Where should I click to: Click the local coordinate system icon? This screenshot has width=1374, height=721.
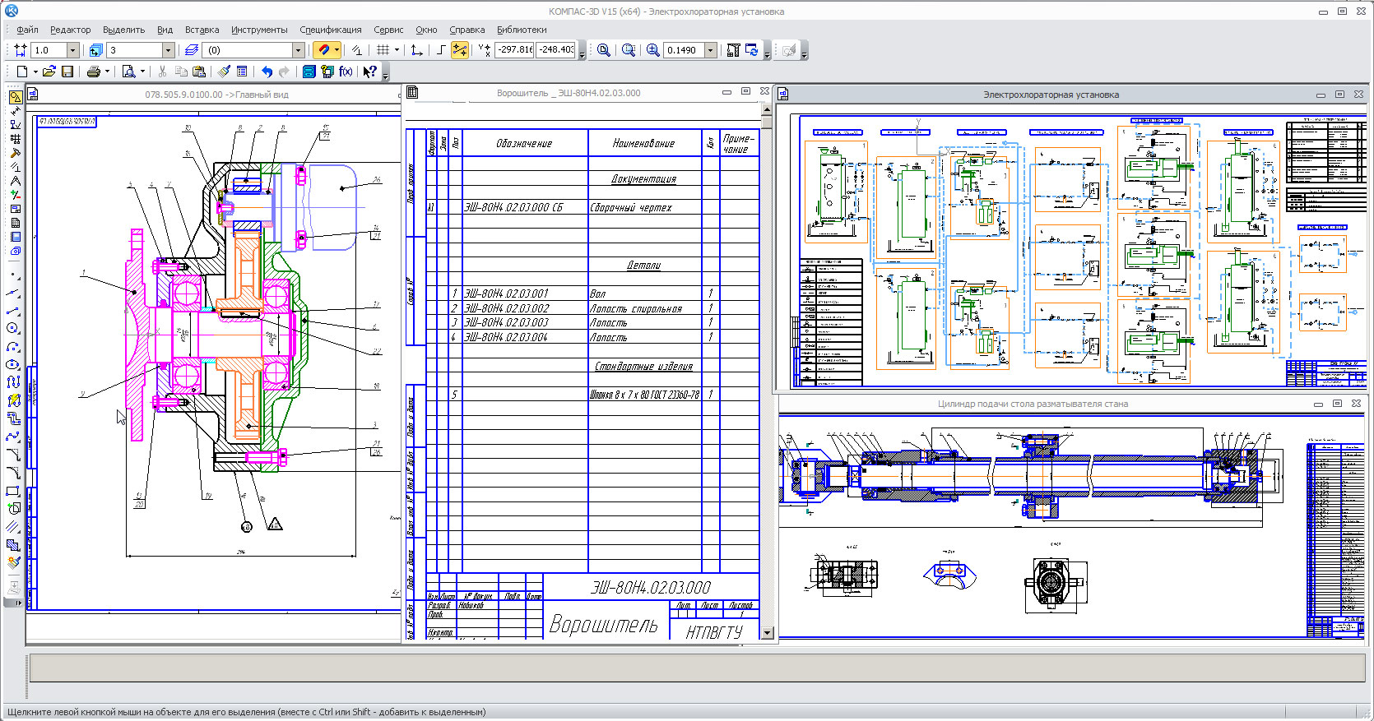pyautogui.click(x=417, y=50)
